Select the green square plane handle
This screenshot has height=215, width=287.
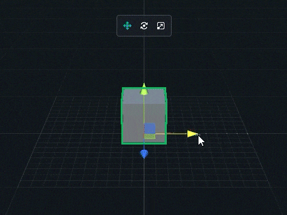click(149, 136)
